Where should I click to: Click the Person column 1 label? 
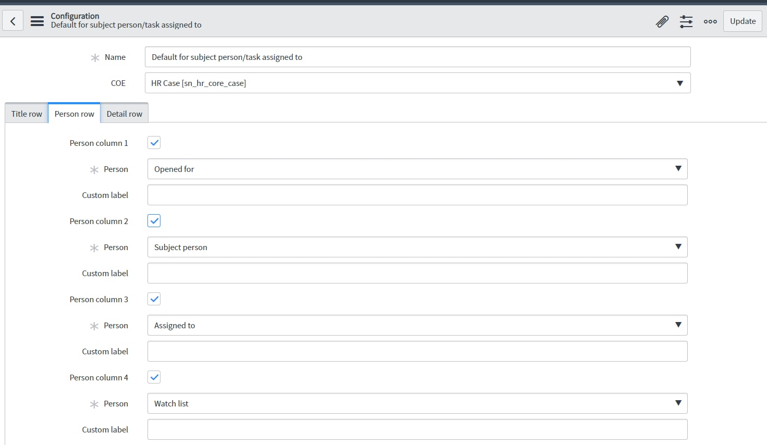point(99,143)
